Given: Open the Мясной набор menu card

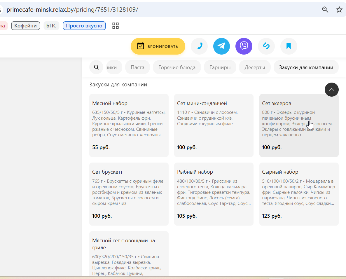Looking at the screenshot, I should (x=129, y=125).
